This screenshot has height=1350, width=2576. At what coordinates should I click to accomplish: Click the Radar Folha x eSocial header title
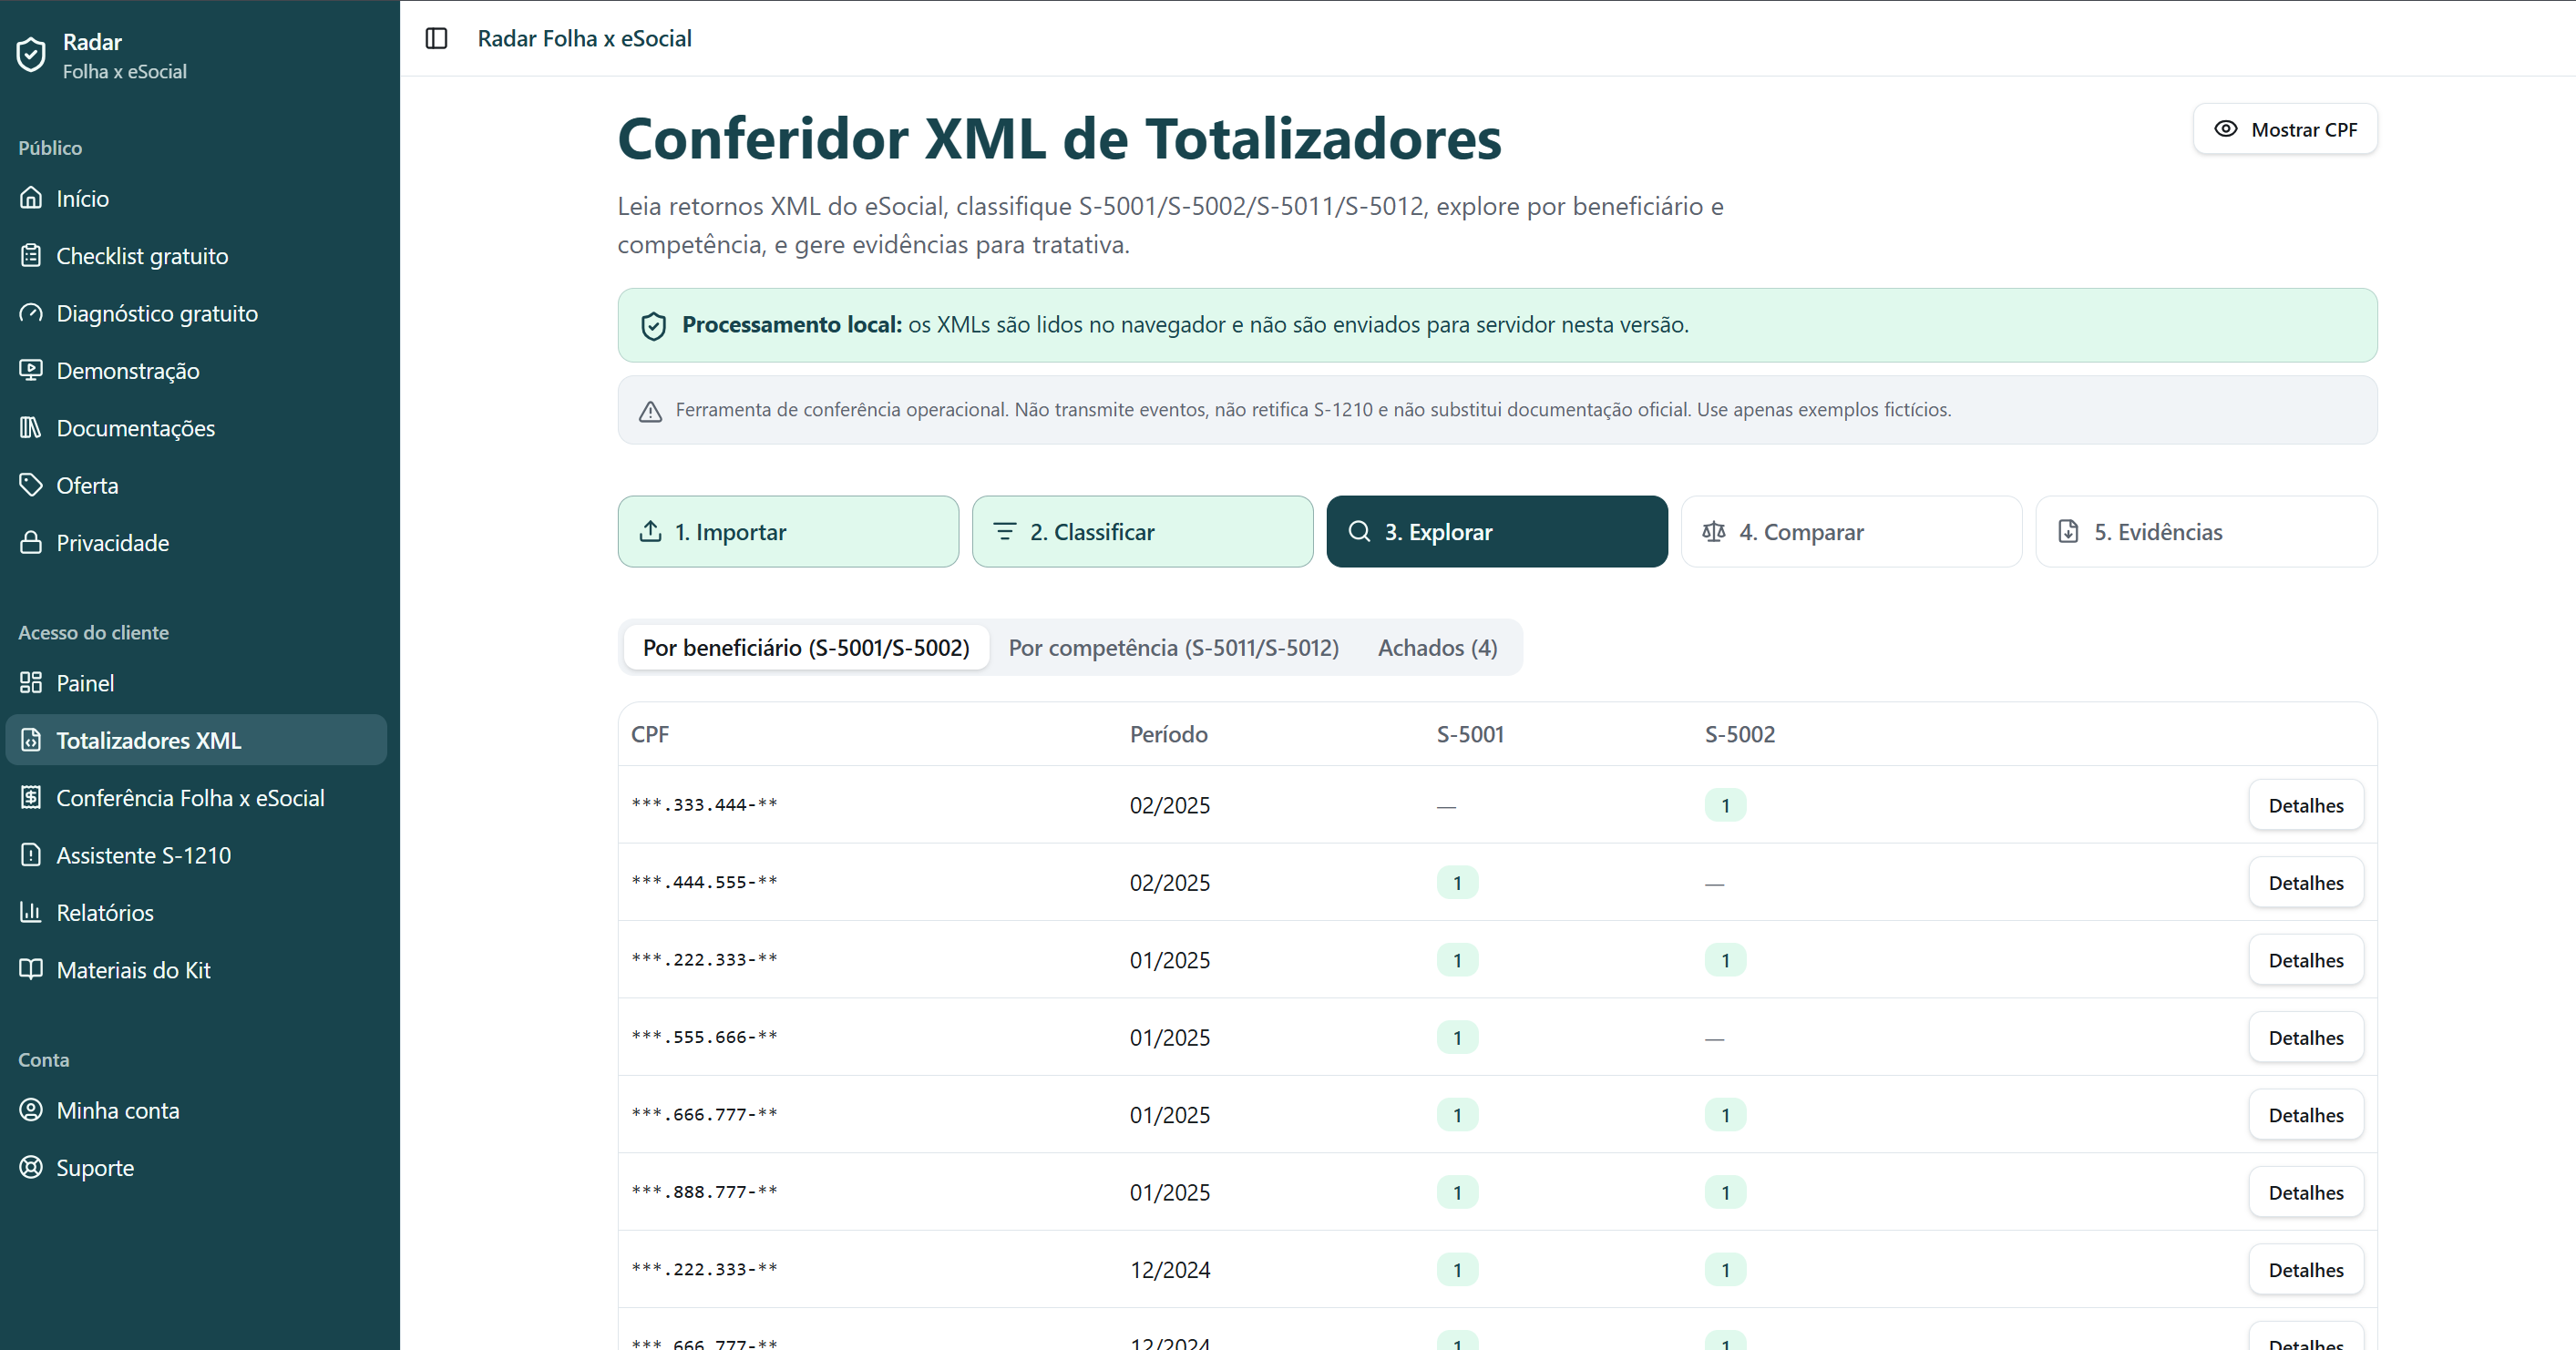[584, 38]
